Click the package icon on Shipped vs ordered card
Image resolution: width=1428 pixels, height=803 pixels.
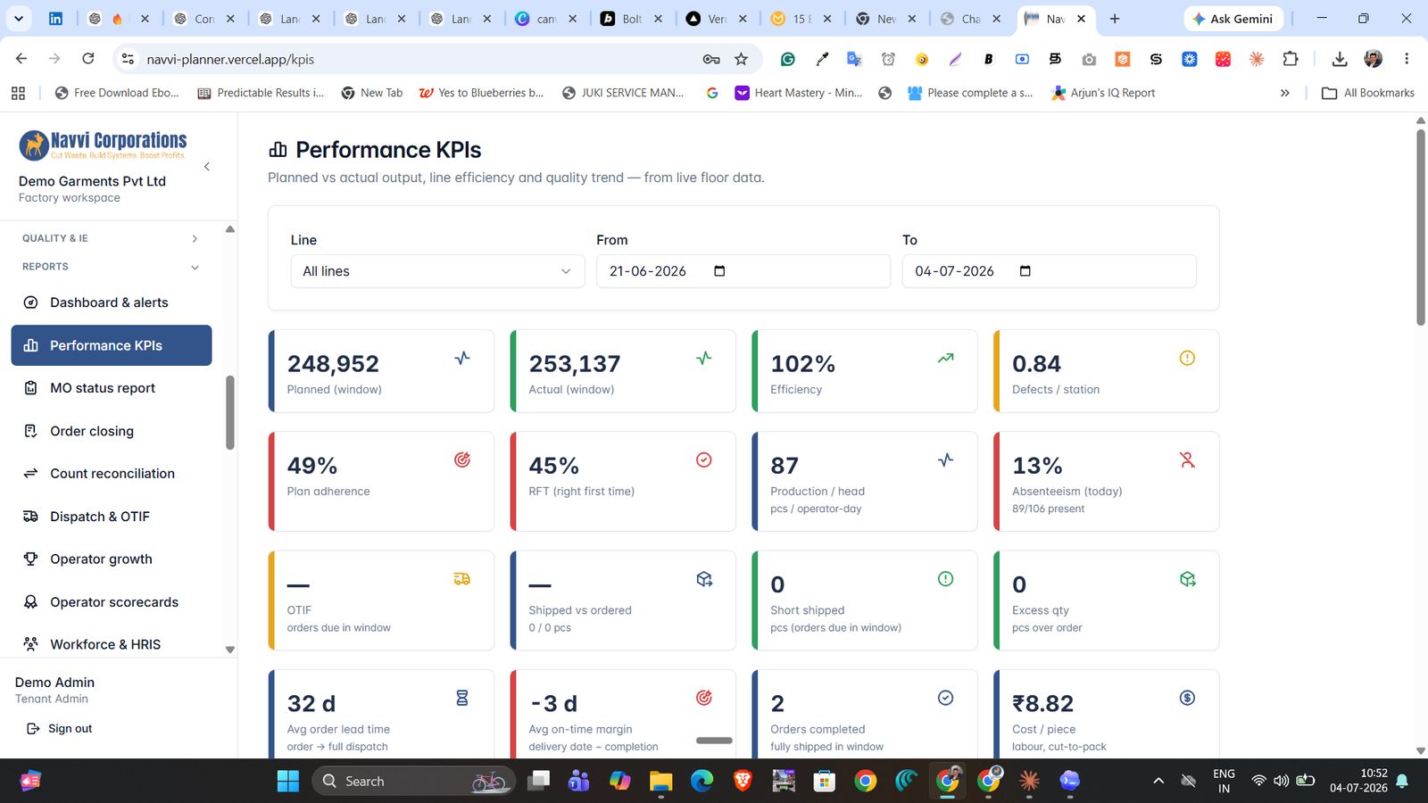coord(704,579)
